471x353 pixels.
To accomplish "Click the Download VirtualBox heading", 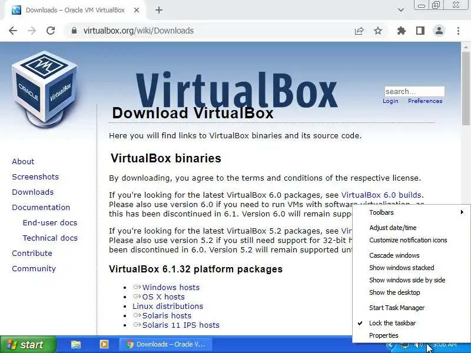I will 193,113.
